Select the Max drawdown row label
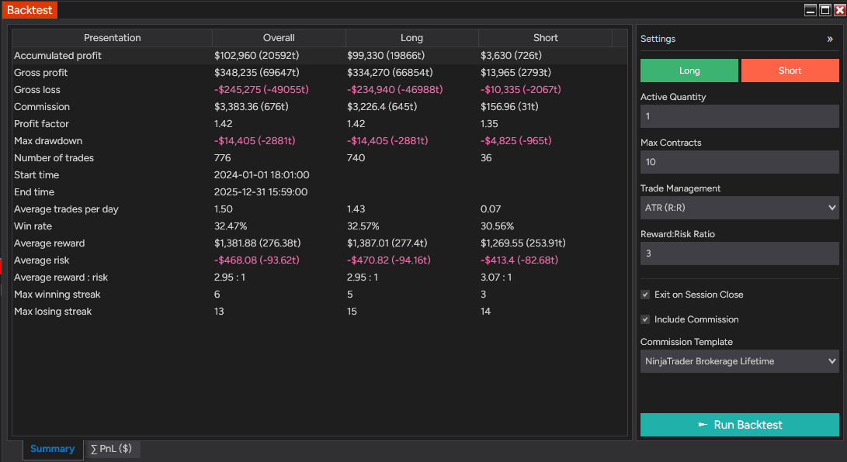Image resolution: width=847 pixels, height=462 pixels. point(48,141)
